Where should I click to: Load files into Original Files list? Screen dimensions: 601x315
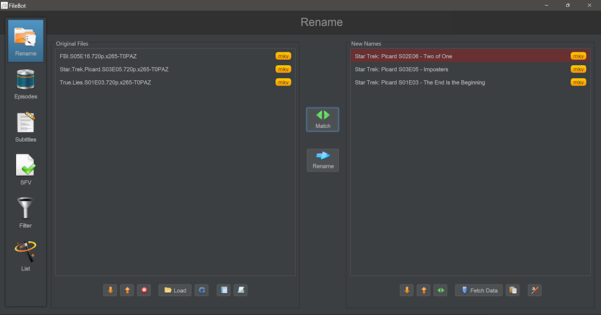pos(175,290)
